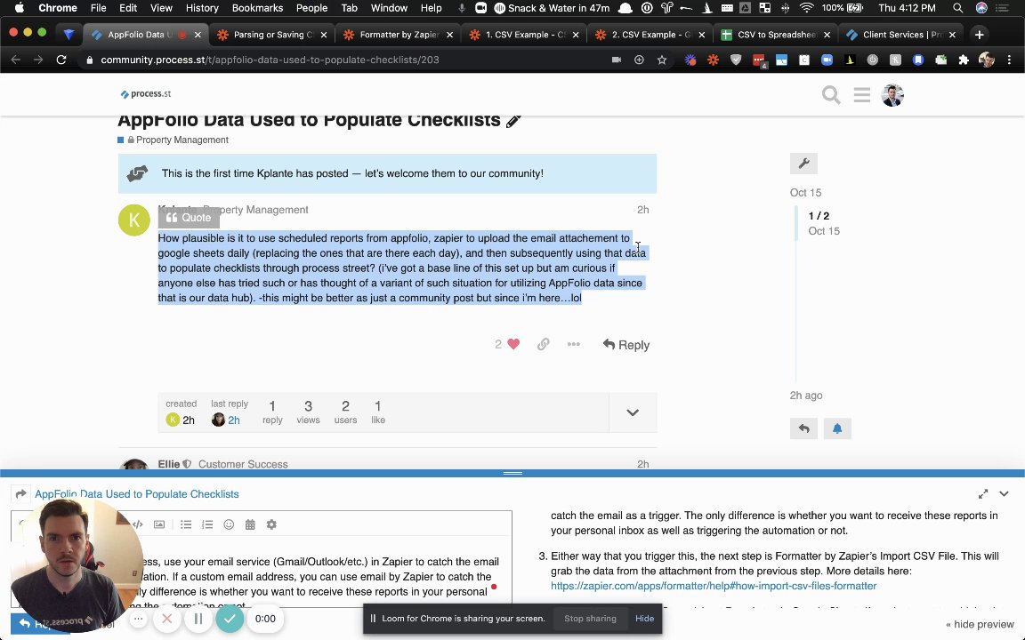1025x640 pixels.
Task: Jump to the 2h ago timeline end
Action: tap(806, 395)
